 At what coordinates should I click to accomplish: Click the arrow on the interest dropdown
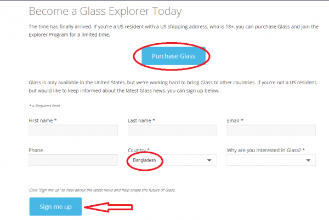[x=309, y=161]
